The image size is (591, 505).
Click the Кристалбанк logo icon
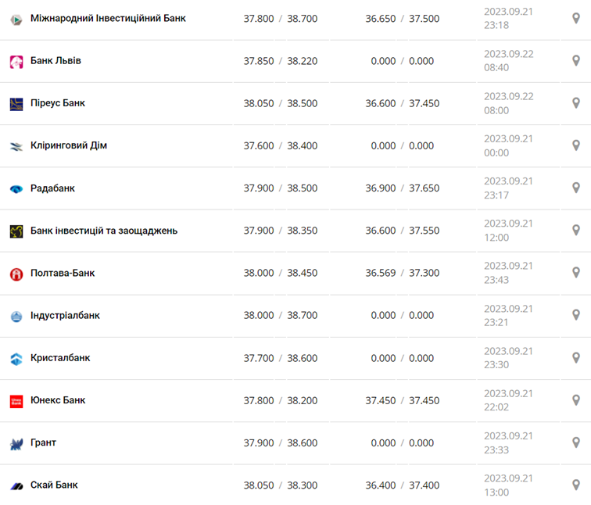(x=16, y=359)
